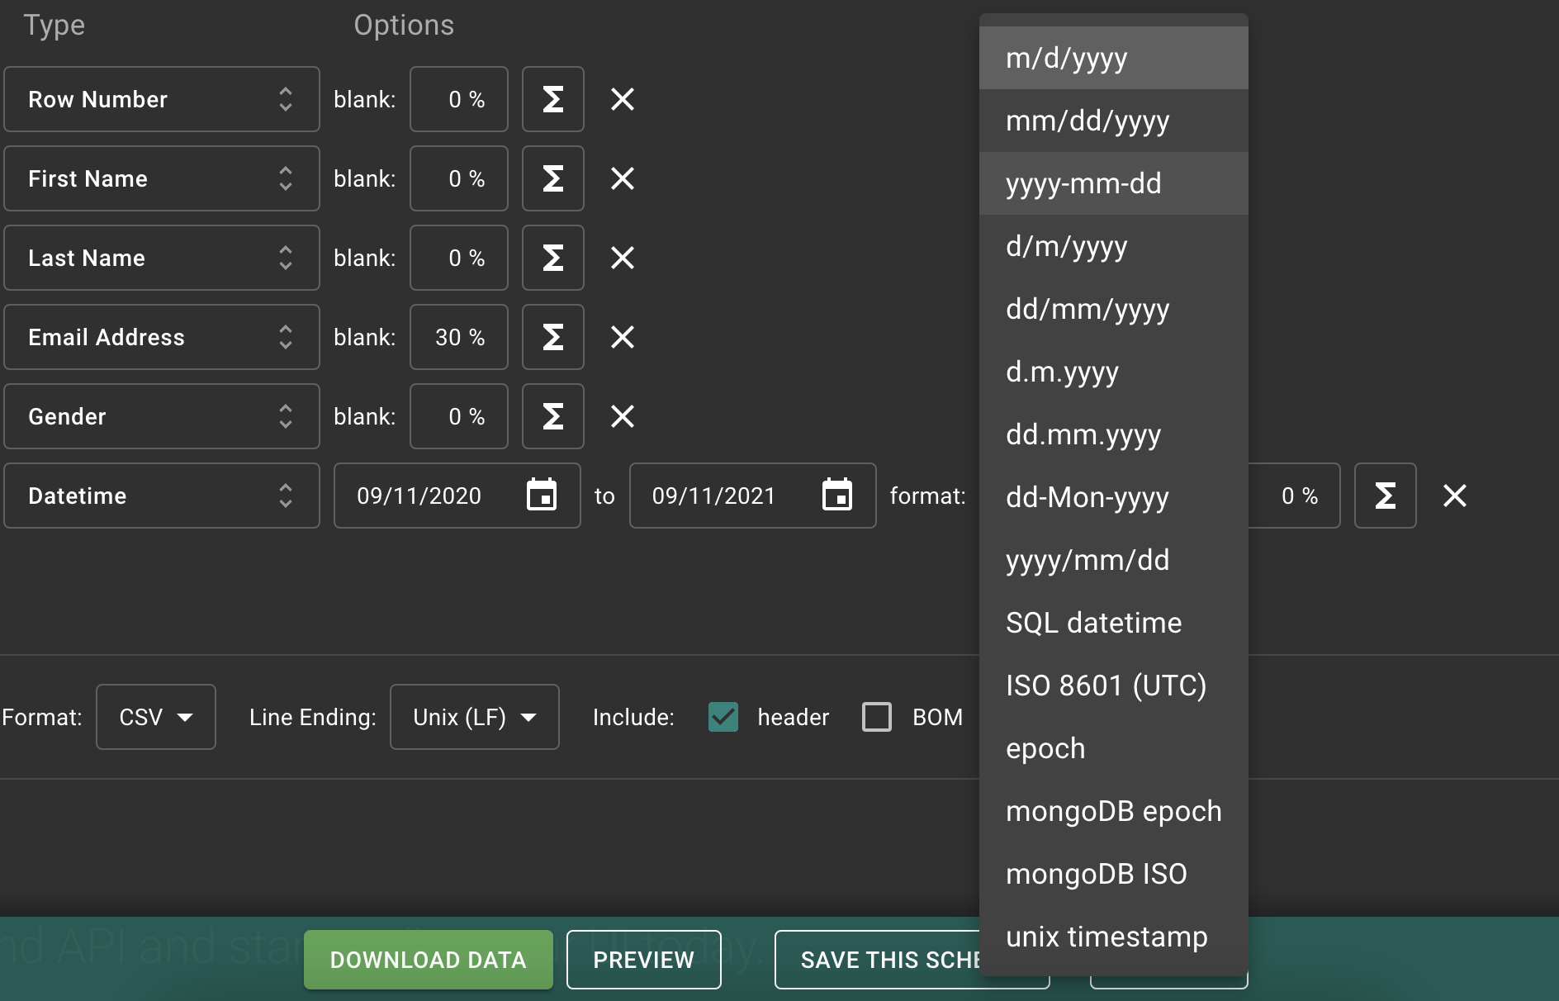Choose yyyy-mm-dd date format
Viewport: 1559px width, 1001px height.
(1114, 183)
